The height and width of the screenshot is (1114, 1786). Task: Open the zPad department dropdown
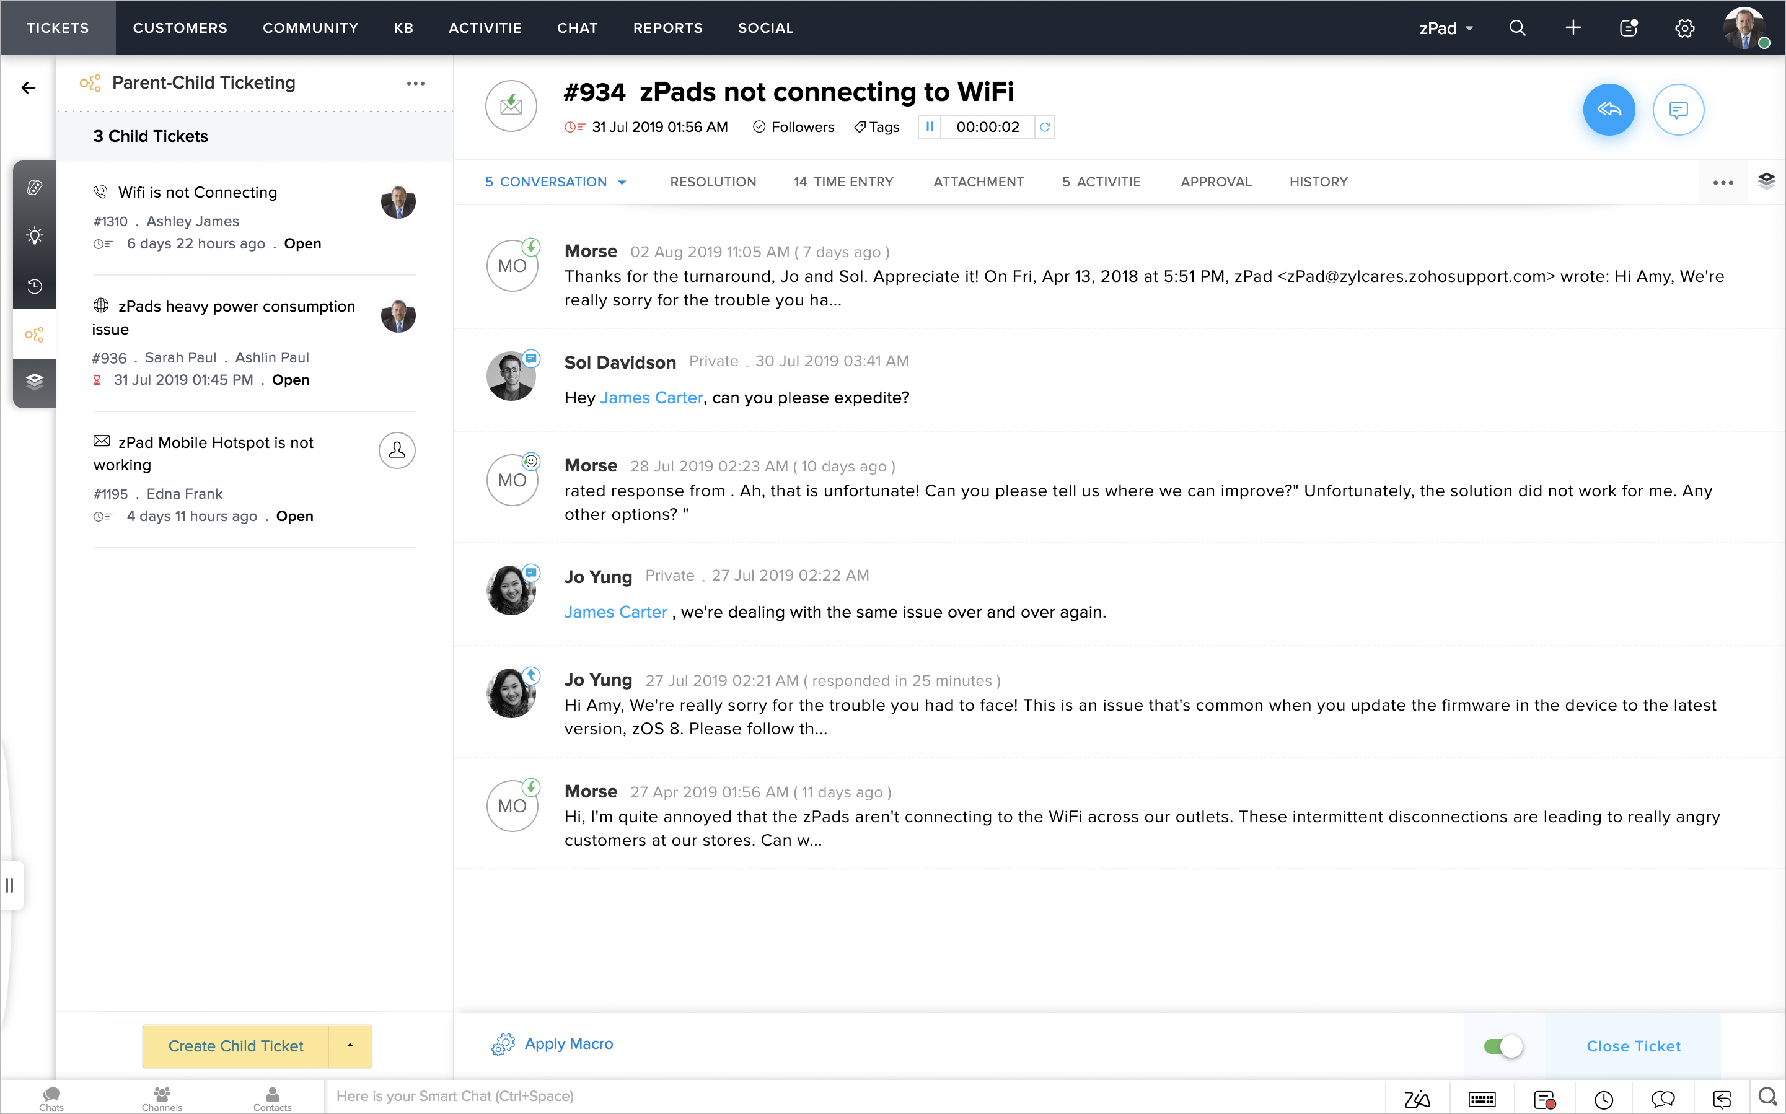(x=1446, y=28)
